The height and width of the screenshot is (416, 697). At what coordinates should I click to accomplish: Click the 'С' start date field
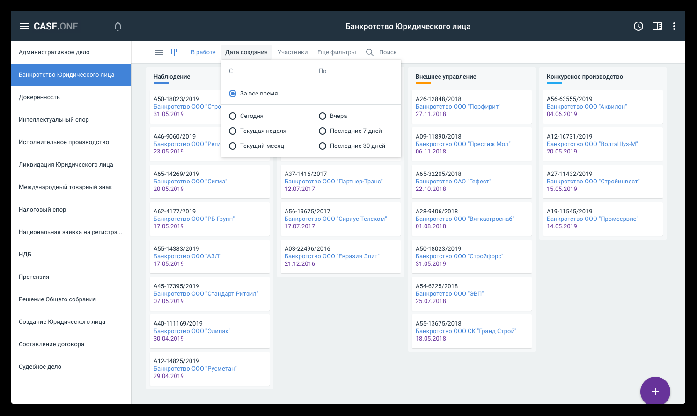(266, 71)
